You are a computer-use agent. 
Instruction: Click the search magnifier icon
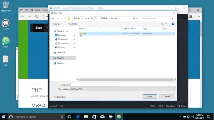pyautogui.click(x=173, y=18)
